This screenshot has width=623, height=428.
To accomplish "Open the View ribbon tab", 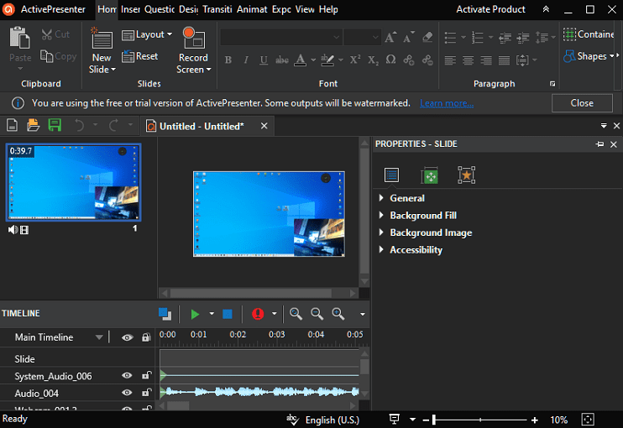I will 305,9.
